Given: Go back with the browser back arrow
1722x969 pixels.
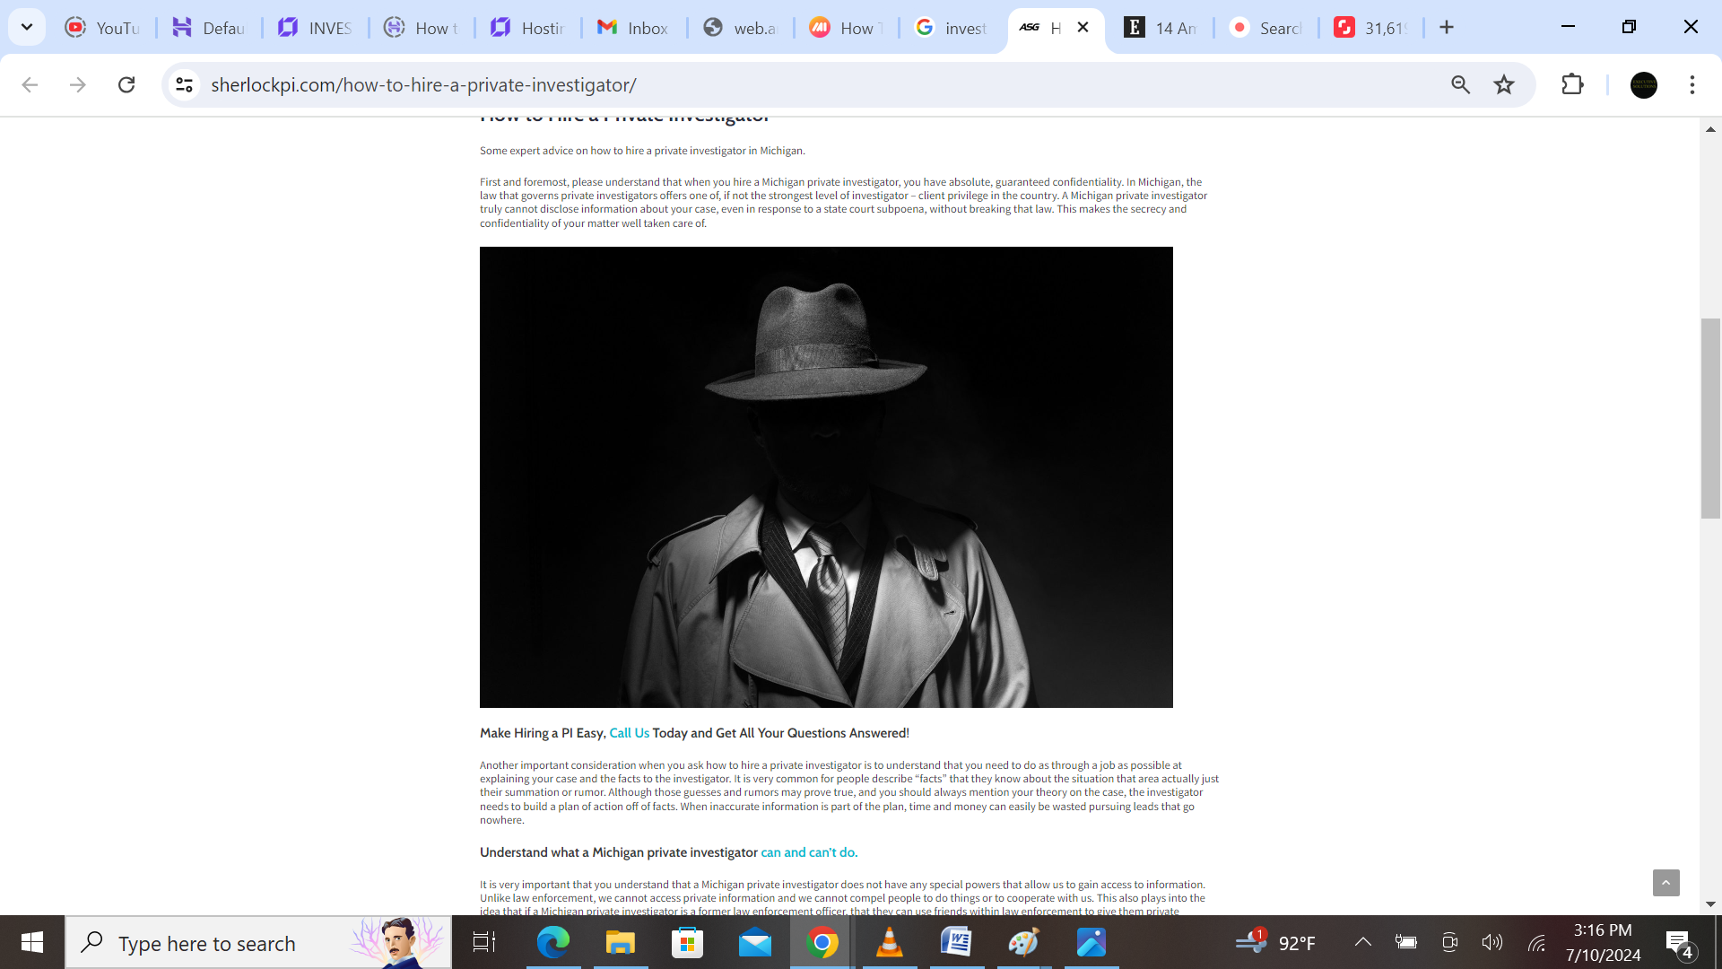Looking at the screenshot, I should tap(30, 84).
